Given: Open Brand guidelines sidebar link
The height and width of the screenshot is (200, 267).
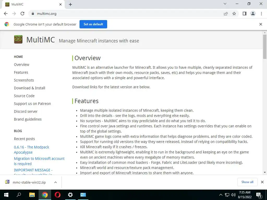Looking at the screenshot, I should tap(28, 119).
